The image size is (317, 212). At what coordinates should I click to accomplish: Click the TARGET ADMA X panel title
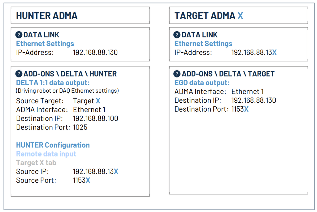209,15
